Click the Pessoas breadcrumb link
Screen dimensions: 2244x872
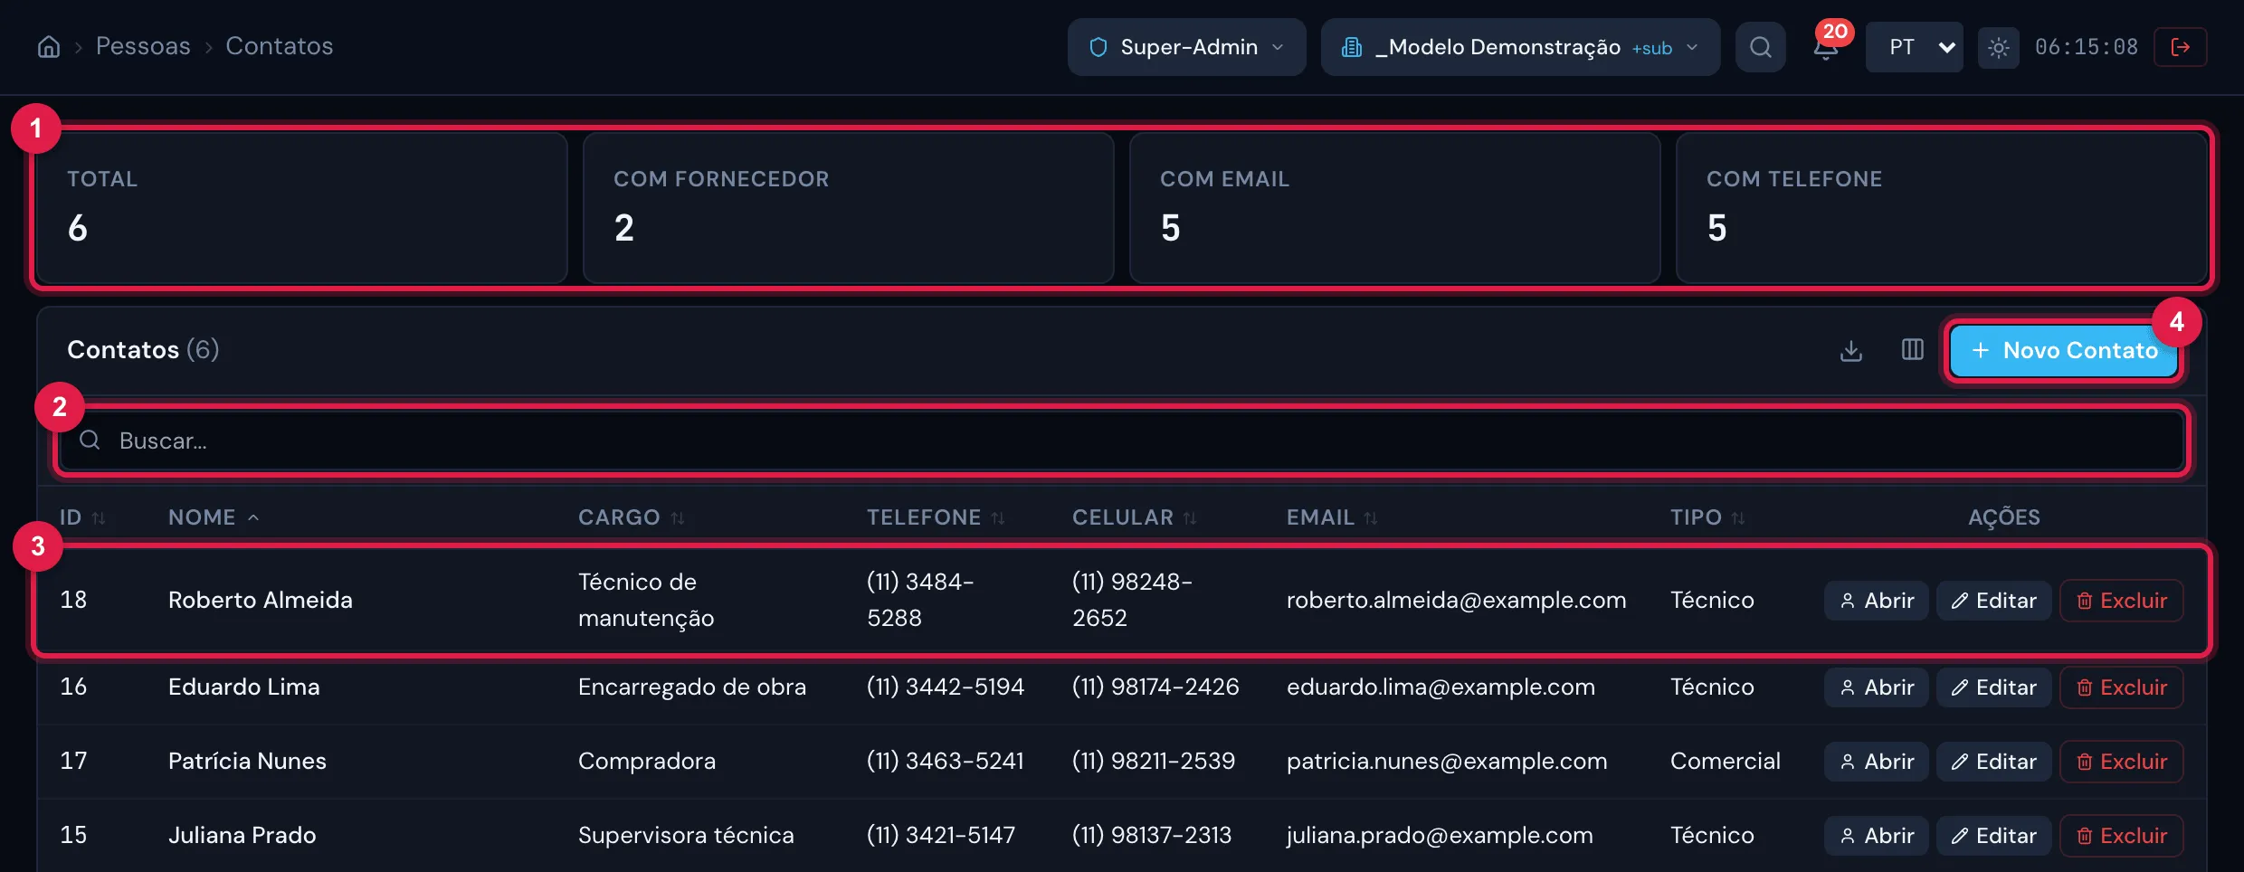[x=143, y=46]
